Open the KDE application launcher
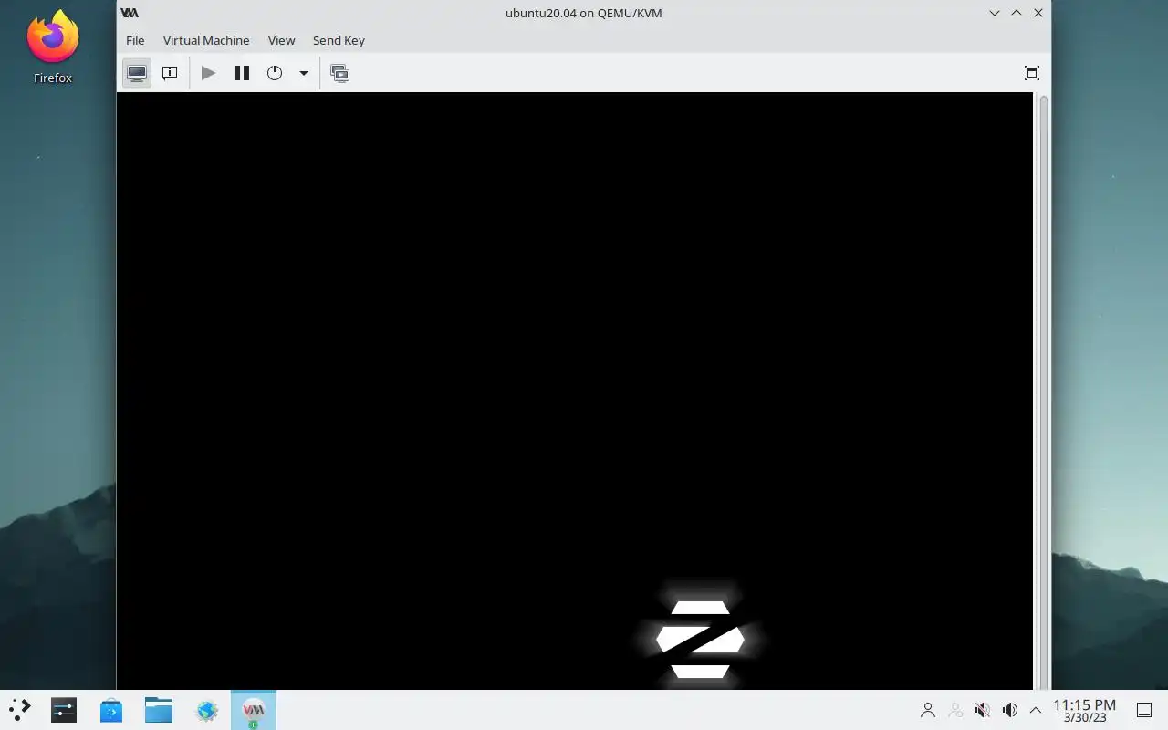This screenshot has height=730, width=1168. tap(20, 710)
